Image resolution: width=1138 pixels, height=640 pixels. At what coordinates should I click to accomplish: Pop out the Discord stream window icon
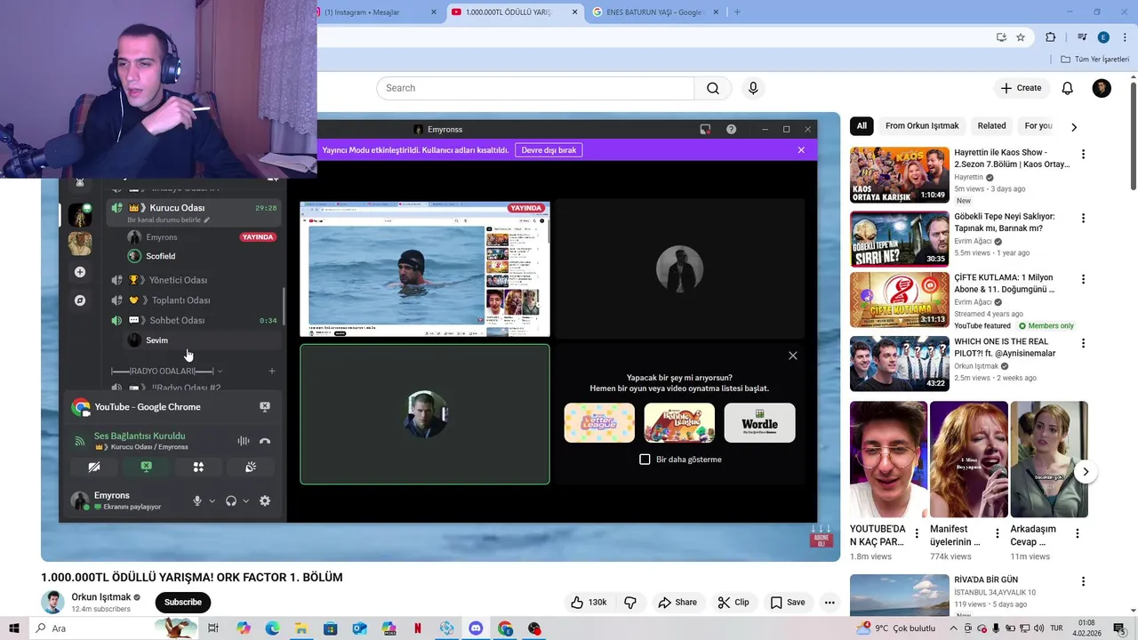click(705, 129)
